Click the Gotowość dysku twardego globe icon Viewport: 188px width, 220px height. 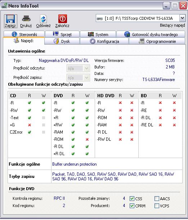click(127, 34)
